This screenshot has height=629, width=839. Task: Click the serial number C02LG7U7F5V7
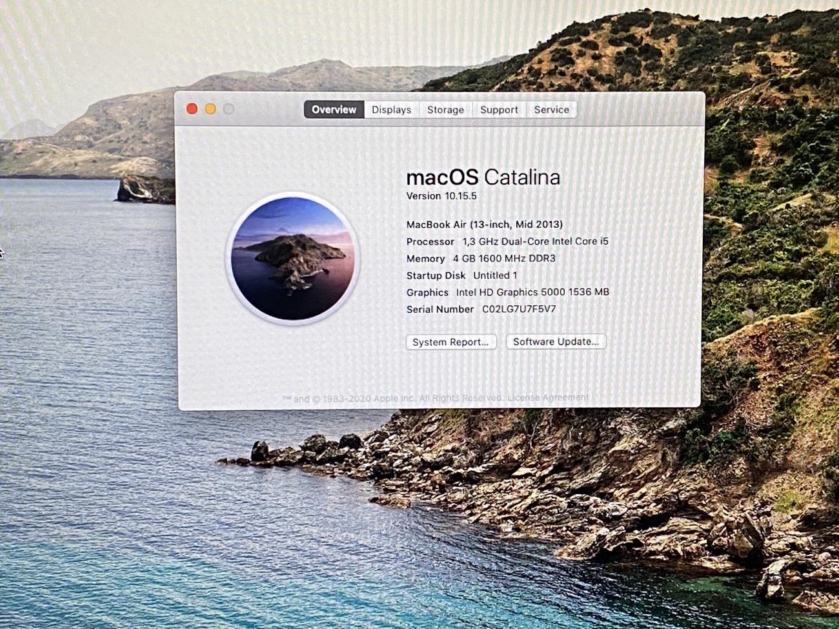pyautogui.click(x=519, y=309)
